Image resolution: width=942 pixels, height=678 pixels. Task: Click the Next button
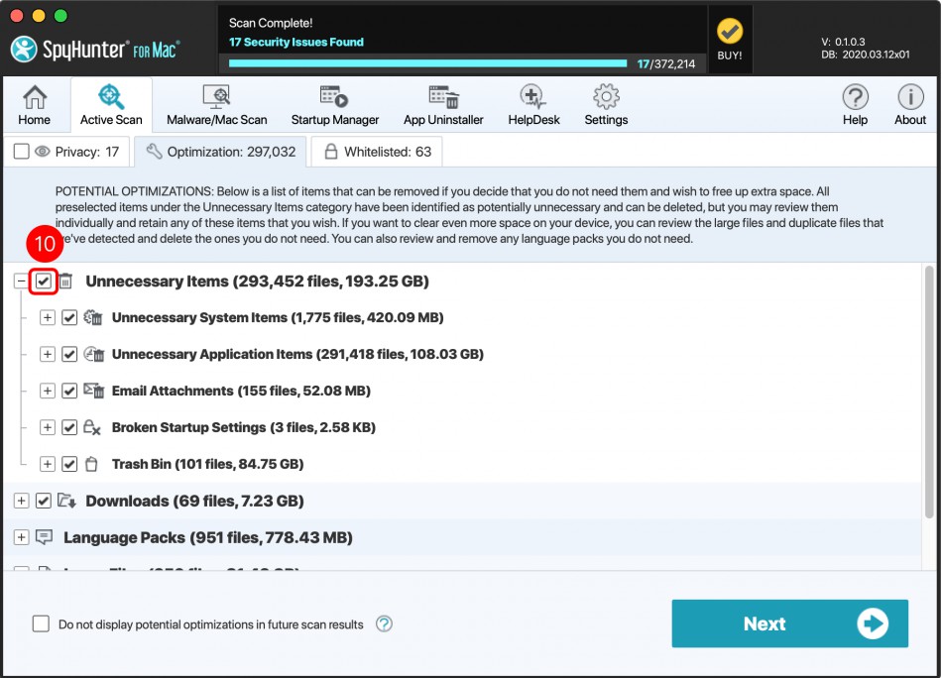click(x=789, y=623)
